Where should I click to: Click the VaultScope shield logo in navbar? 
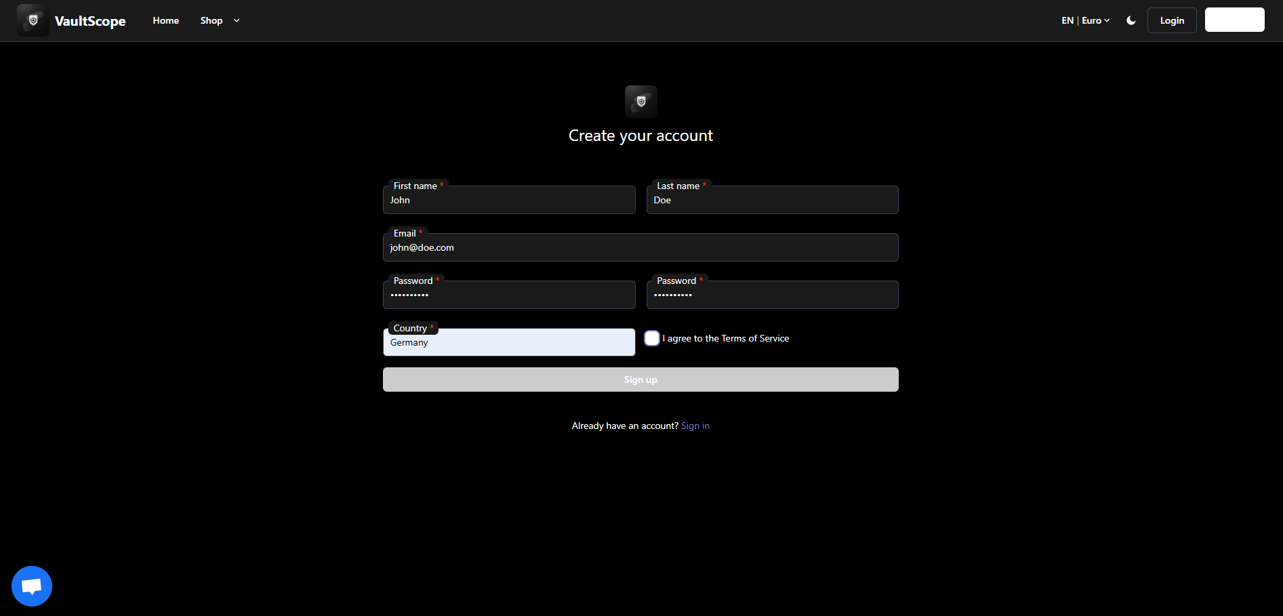click(x=32, y=20)
